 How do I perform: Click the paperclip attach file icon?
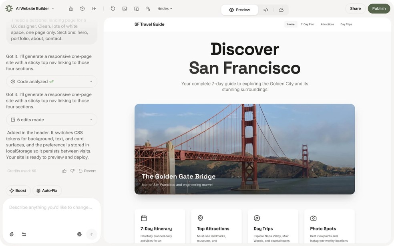[12, 234]
